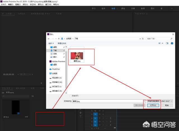Switch to the 颜色 workspace tab

(x=123, y=9)
